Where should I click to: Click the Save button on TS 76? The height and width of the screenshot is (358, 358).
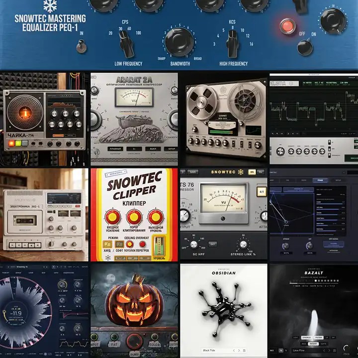point(193,172)
